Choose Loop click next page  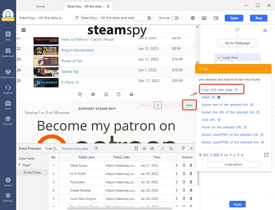[x=217, y=90]
